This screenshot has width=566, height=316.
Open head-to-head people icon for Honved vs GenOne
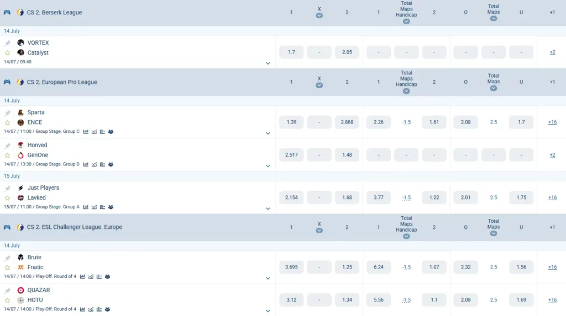111,165
